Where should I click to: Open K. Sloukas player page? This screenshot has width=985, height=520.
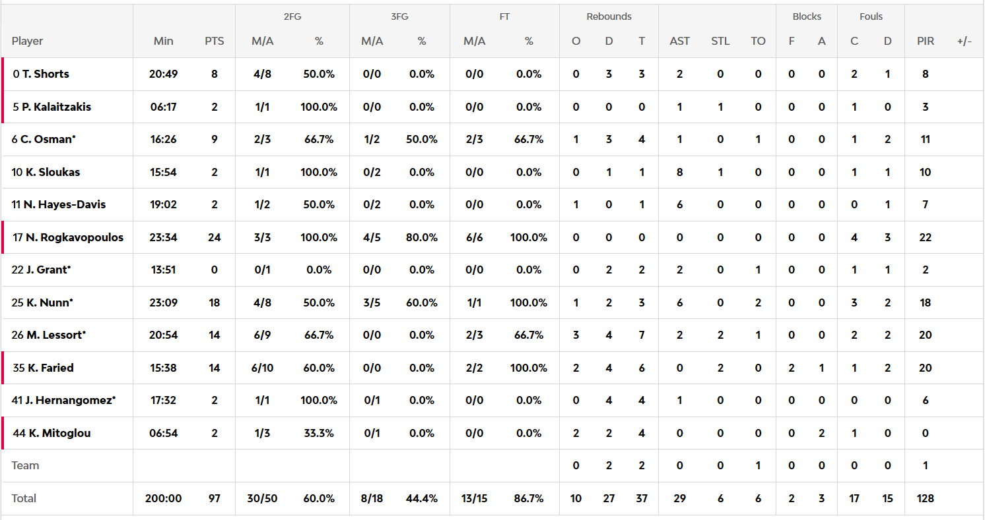coord(51,172)
